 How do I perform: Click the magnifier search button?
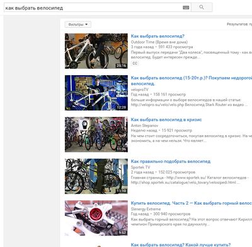202,8
